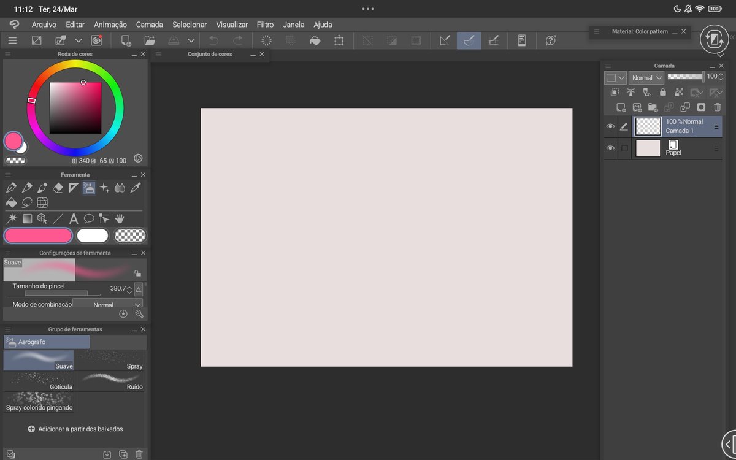Select the Decoration sparkle tool
The height and width of the screenshot is (460, 736).
point(105,188)
